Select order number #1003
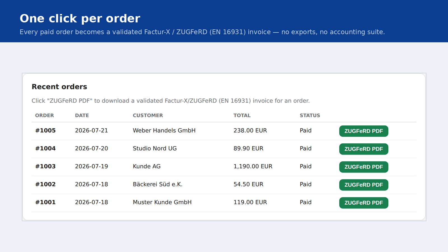 coord(45,166)
